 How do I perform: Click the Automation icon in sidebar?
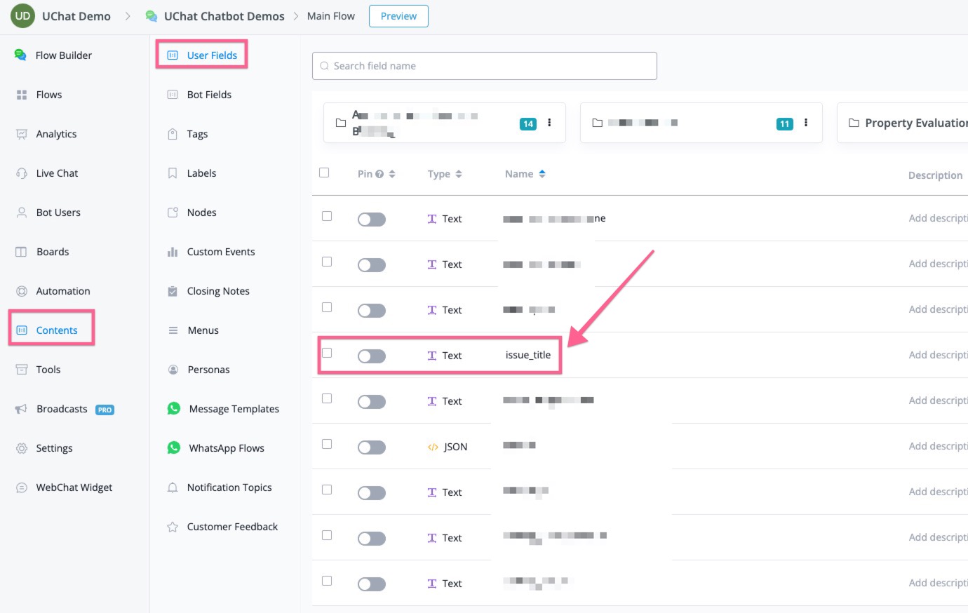tap(22, 290)
